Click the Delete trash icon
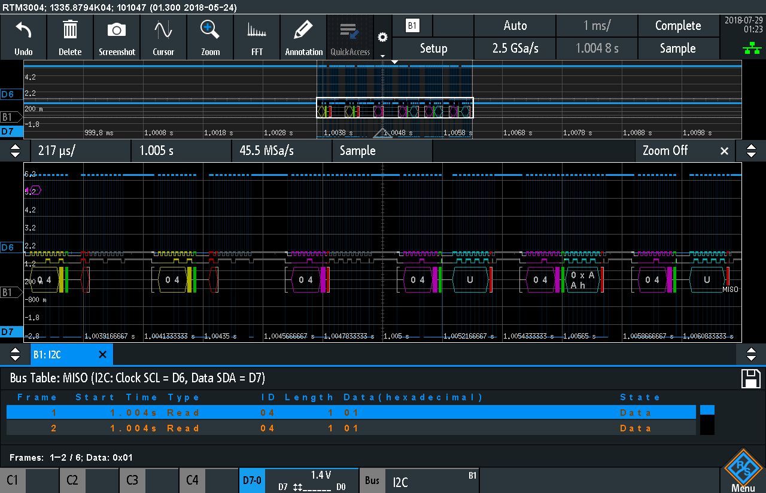The height and width of the screenshot is (493, 766). 70,37
